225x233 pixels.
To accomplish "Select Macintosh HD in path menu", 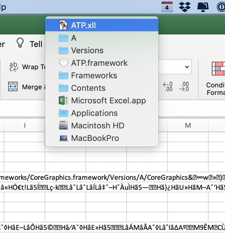I will (x=102, y=126).
